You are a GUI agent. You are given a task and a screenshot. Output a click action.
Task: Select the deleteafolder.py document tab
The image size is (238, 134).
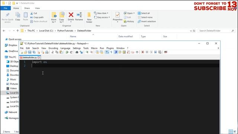[30, 57]
